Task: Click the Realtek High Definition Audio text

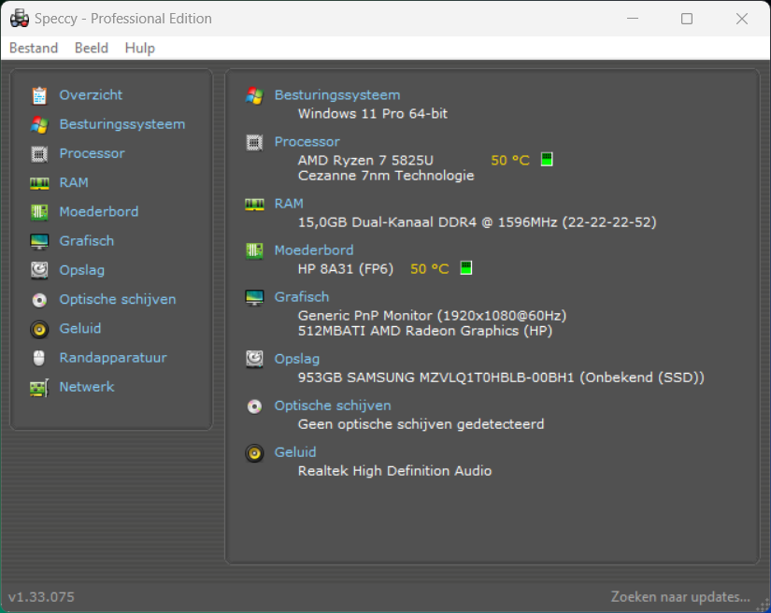Action: tap(394, 471)
